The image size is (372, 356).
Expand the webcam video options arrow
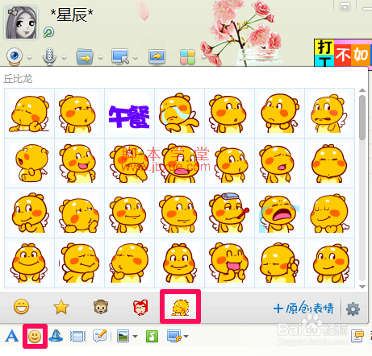click(x=30, y=57)
